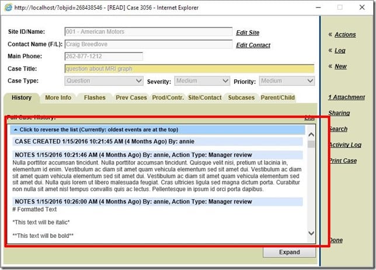
Task: Click the chevron next to Log
Action: (x=330, y=50)
